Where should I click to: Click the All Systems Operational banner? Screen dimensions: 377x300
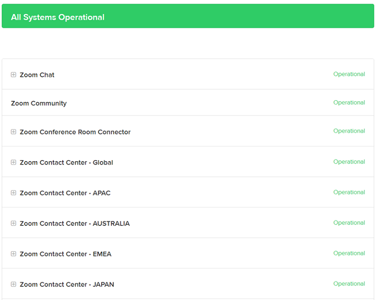[x=188, y=17]
